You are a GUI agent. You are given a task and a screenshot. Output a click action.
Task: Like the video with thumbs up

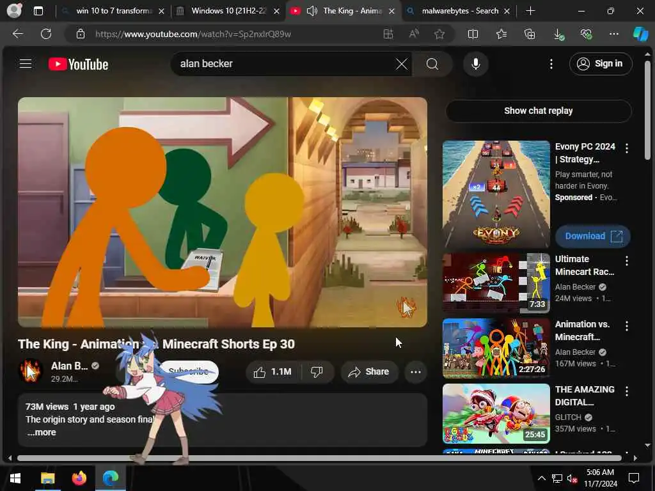(273, 371)
